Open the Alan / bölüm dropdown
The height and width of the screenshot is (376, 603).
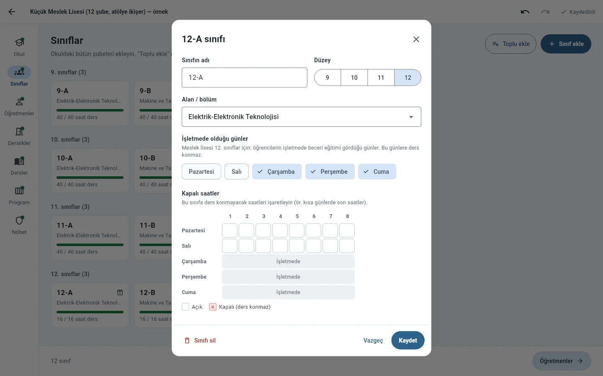coord(301,117)
